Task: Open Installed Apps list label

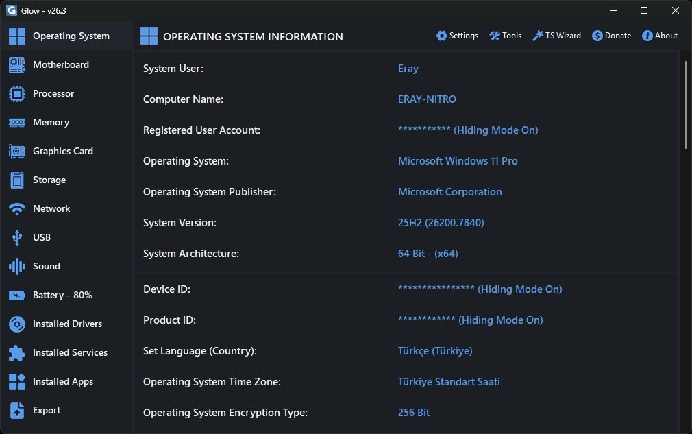Action: tap(62, 381)
